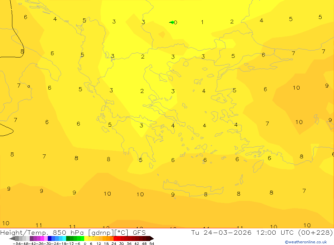The height and width of the screenshot is (245, 334).
Task: Click the green marker next to the 0 value
Action: (x=171, y=22)
